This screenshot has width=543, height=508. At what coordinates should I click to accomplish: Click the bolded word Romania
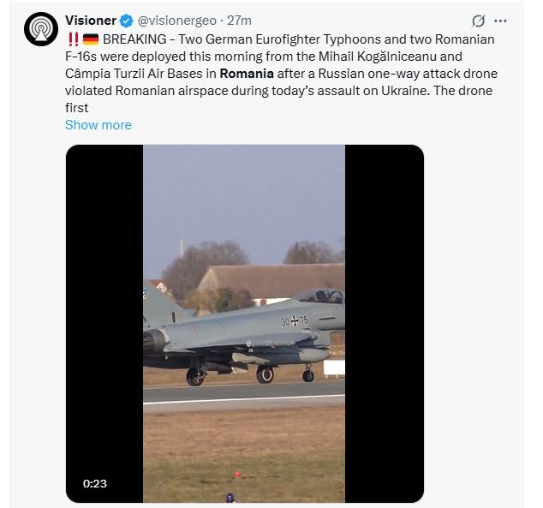point(247,74)
